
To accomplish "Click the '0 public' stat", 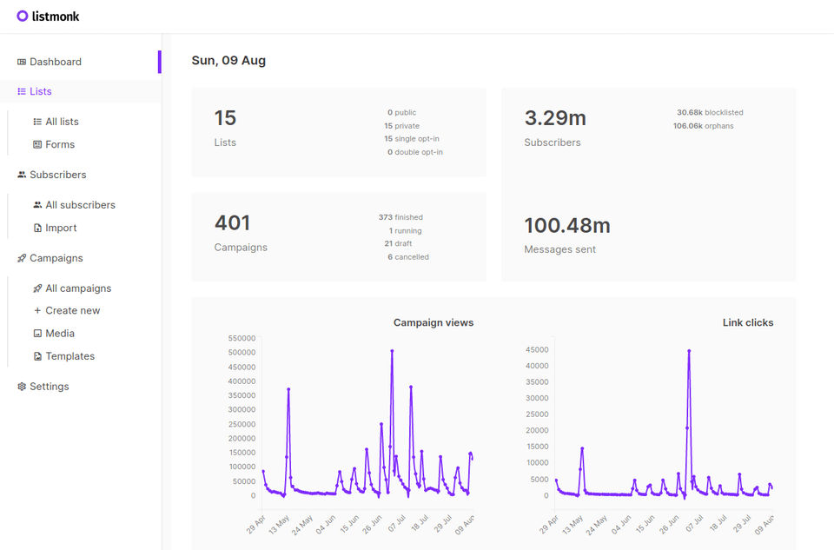I will 401,113.
